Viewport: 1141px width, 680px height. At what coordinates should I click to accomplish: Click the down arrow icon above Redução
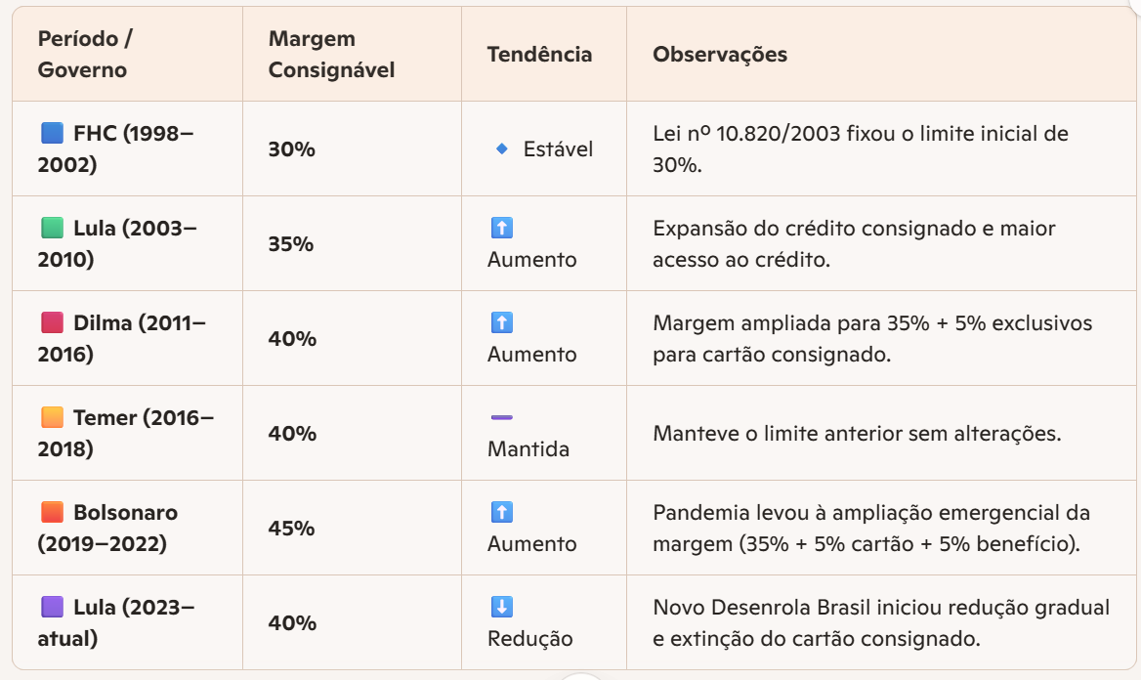[x=501, y=607]
